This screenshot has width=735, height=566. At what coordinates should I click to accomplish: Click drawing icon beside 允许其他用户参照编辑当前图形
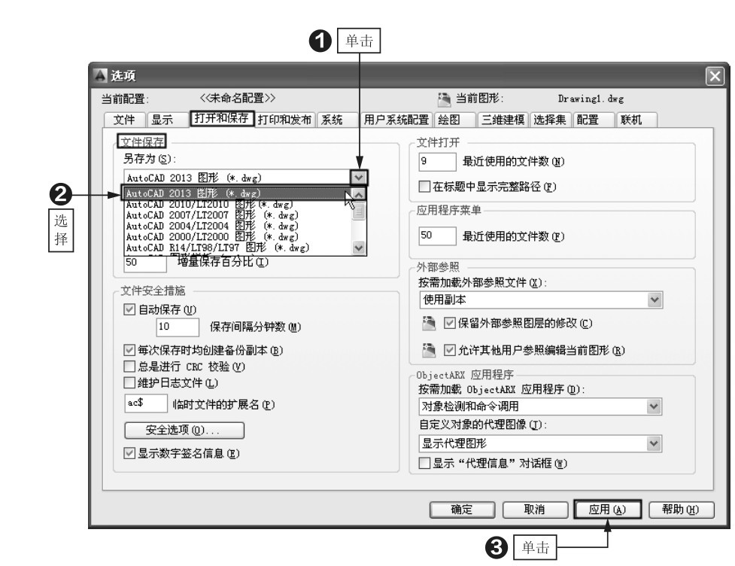point(429,349)
